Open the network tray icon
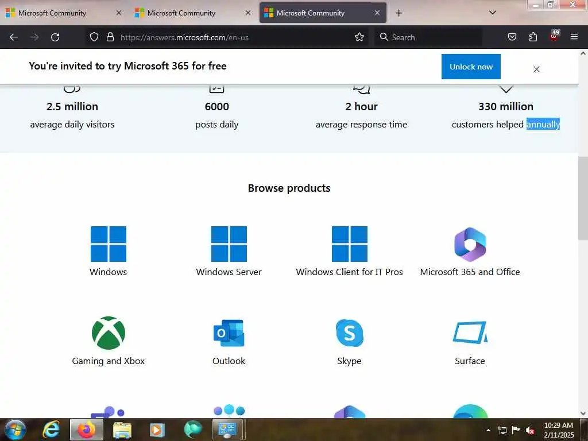 tap(502, 431)
